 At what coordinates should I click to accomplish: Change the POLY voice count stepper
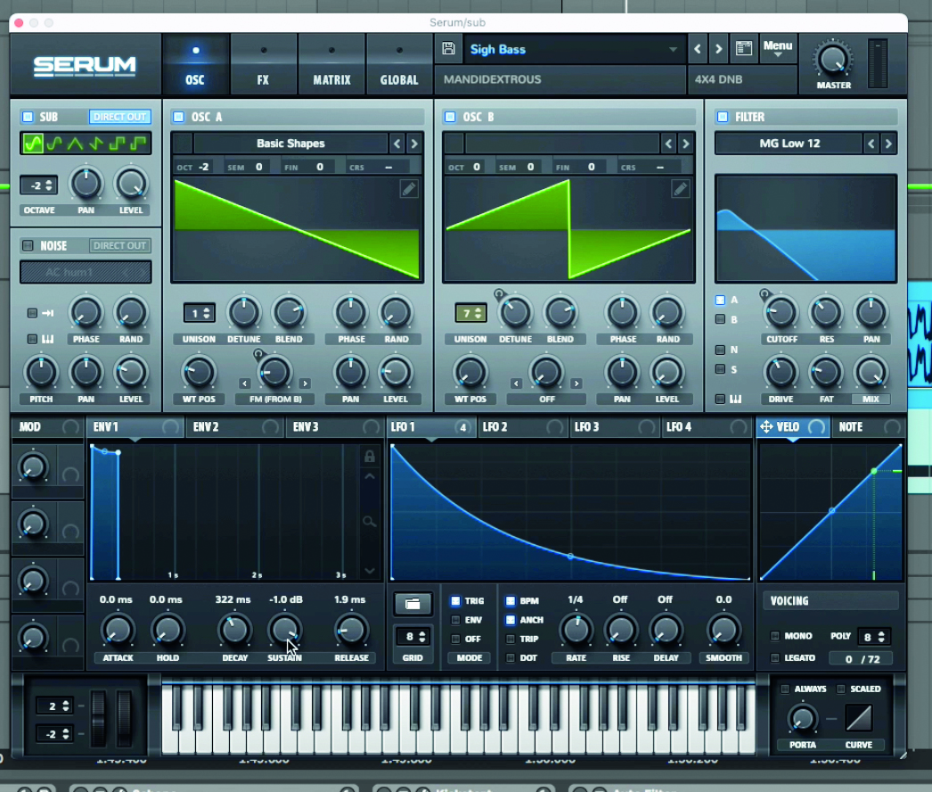point(874,637)
